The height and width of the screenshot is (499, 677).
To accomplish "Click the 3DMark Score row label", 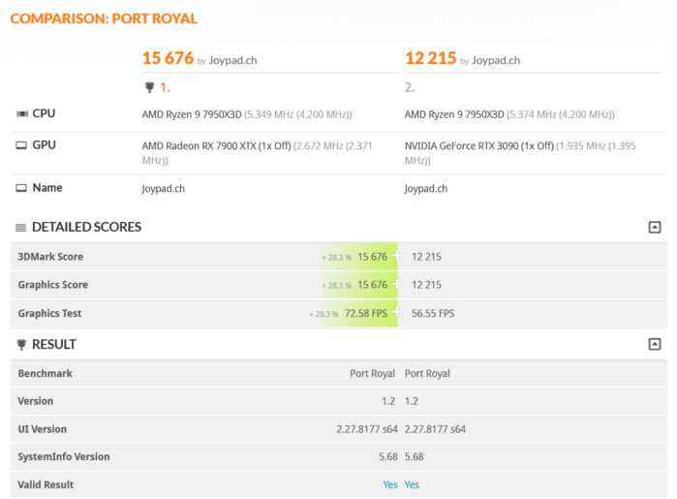I will (50, 257).
